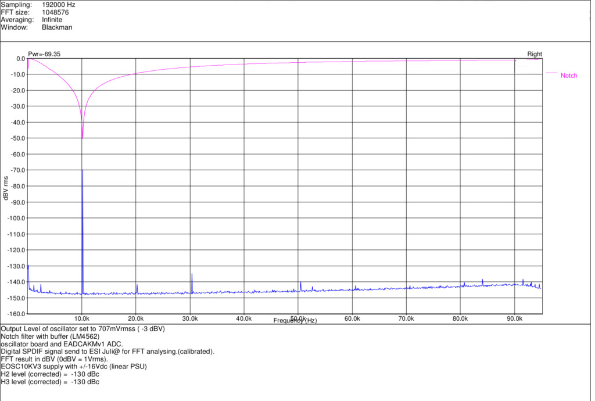Click the "-50.0" y-axis tick label
This screenshot has width=595, height=401.
(18, 138)
